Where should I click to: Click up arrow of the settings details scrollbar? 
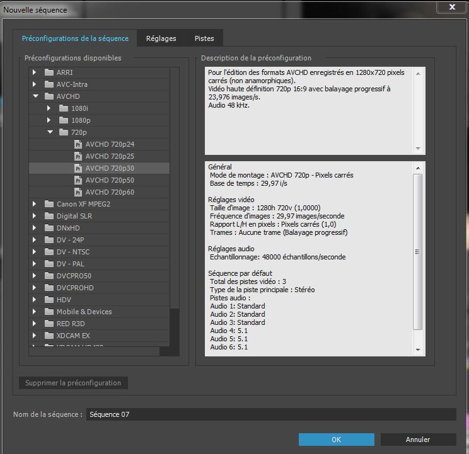(x=418, y=168)
